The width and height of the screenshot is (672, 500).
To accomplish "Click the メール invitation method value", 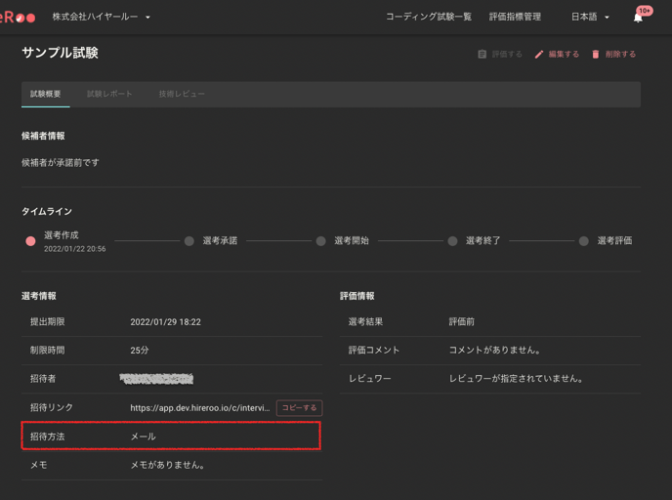I will [144, 437].
